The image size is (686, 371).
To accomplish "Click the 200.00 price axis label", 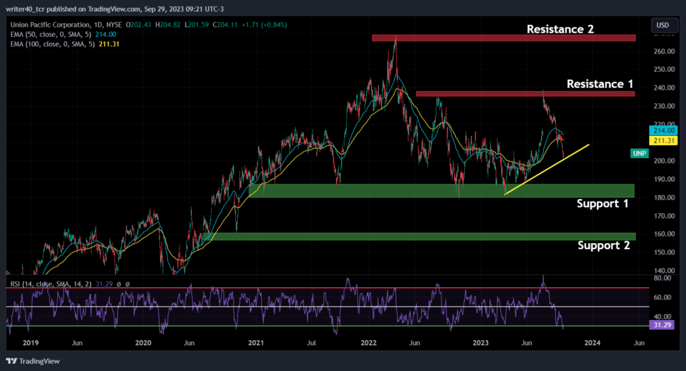I will click(x=664, y=161).
